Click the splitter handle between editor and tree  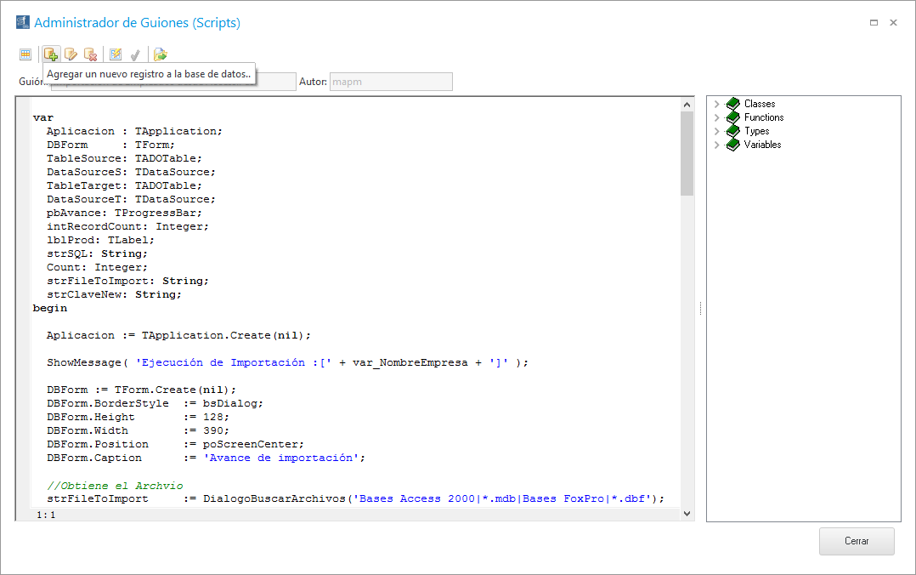(x=699, y=309)
